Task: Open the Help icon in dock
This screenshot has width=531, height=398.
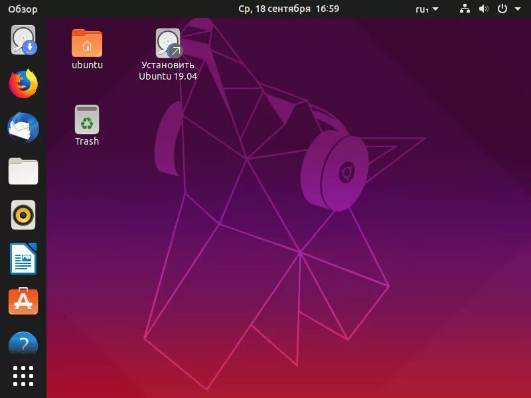Action: 23,343
